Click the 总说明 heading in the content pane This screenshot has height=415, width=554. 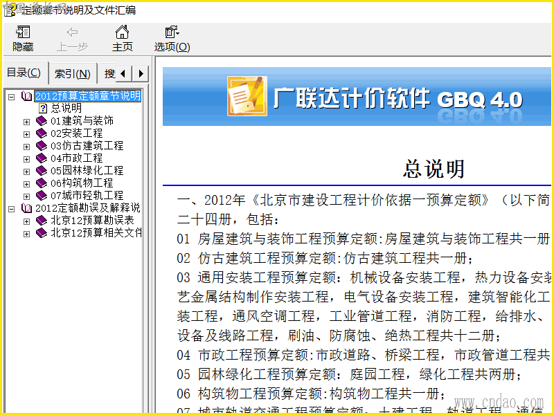(434, 169)
